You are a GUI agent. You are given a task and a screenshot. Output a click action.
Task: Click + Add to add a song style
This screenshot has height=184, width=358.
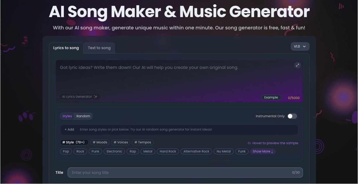[69, 129]
